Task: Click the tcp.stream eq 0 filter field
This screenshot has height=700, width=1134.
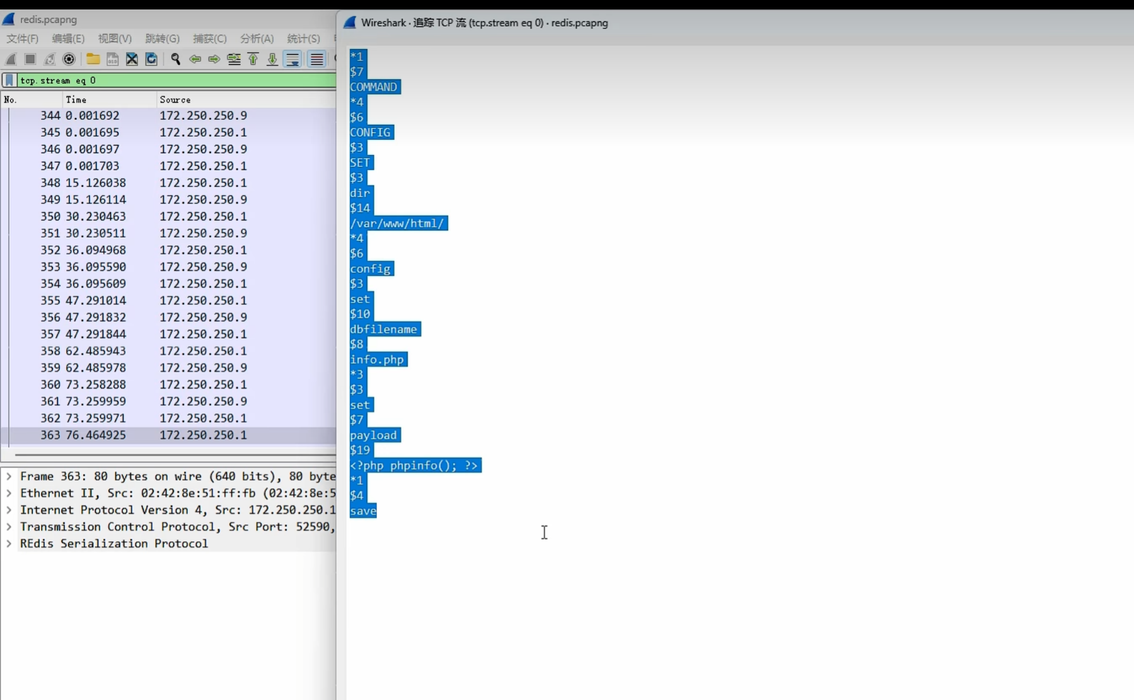Action: (176, 80)
